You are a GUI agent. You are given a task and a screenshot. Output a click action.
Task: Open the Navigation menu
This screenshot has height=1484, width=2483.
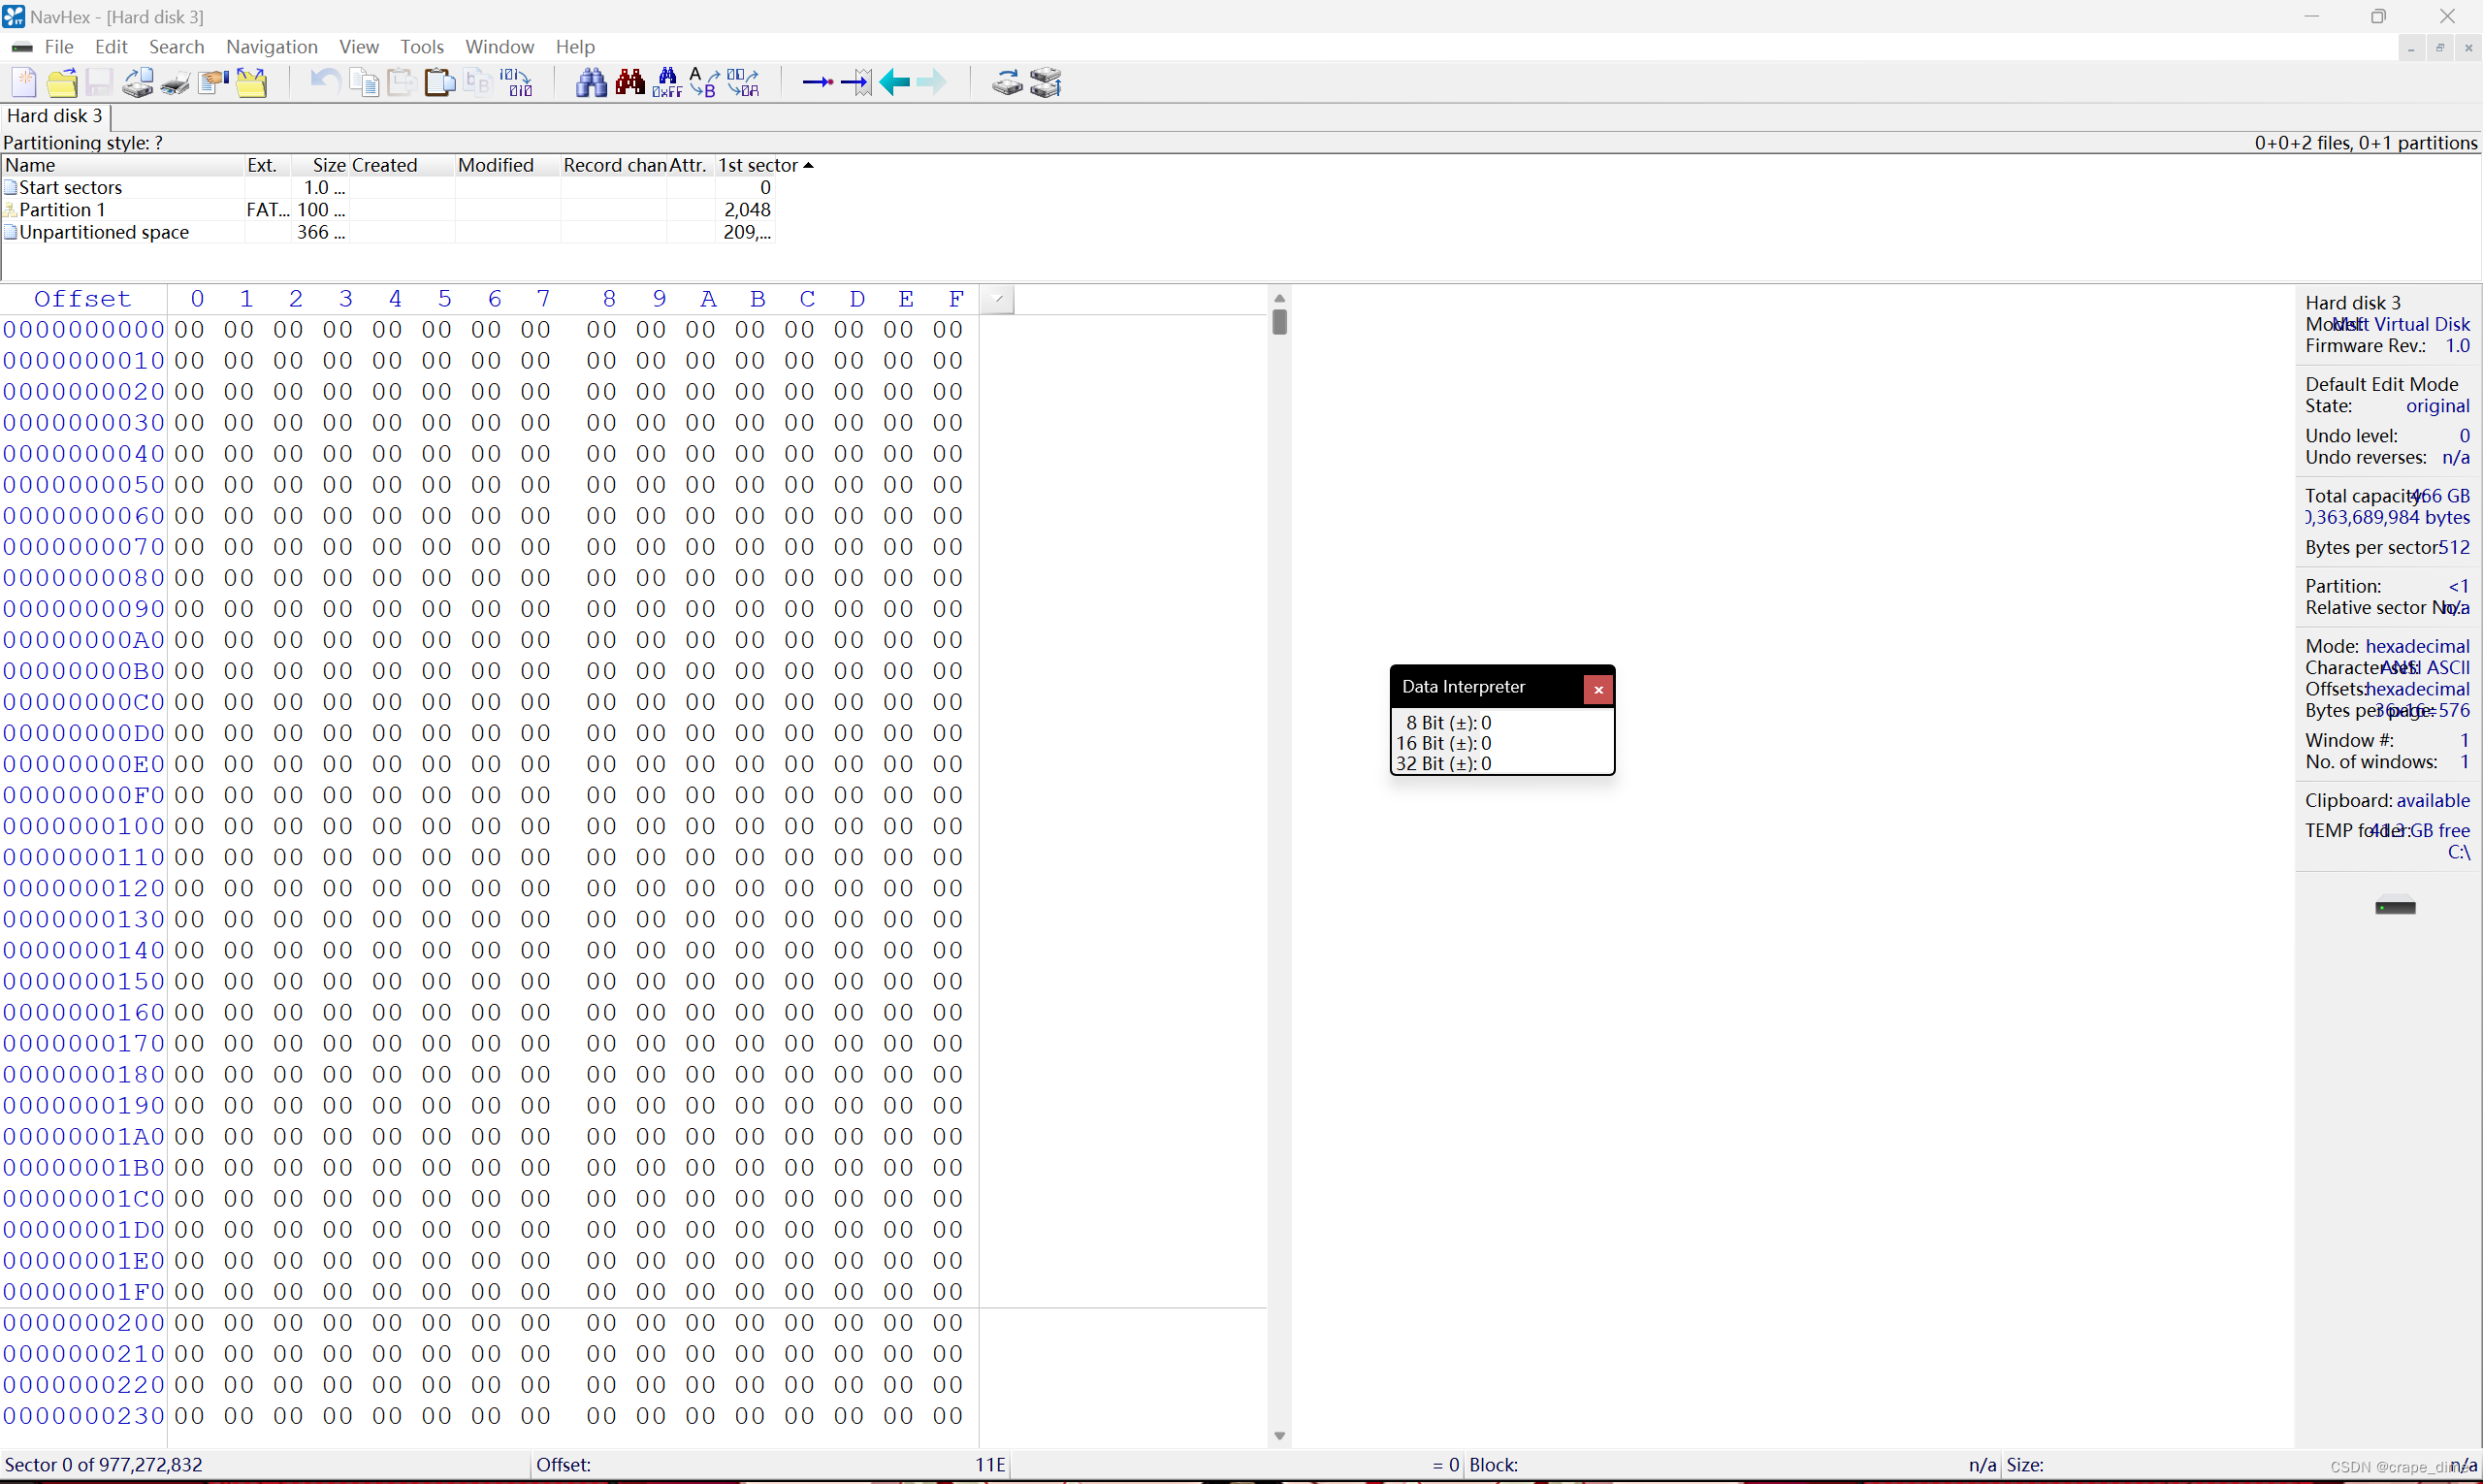(x=271, y=47)
